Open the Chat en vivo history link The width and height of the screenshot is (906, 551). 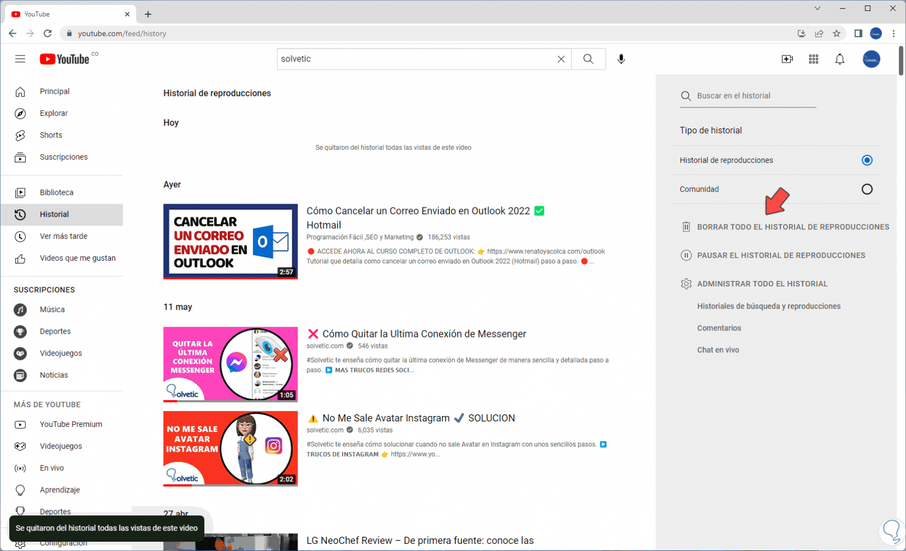pos(718,350)
